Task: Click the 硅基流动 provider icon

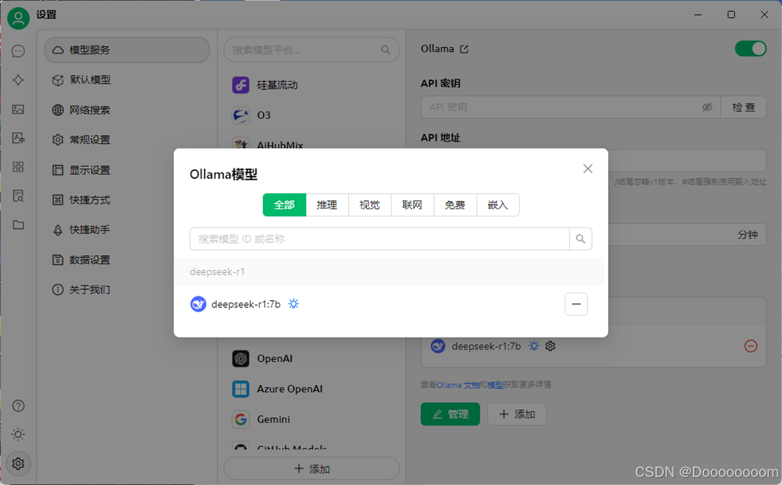Action: tap(240, 84)
